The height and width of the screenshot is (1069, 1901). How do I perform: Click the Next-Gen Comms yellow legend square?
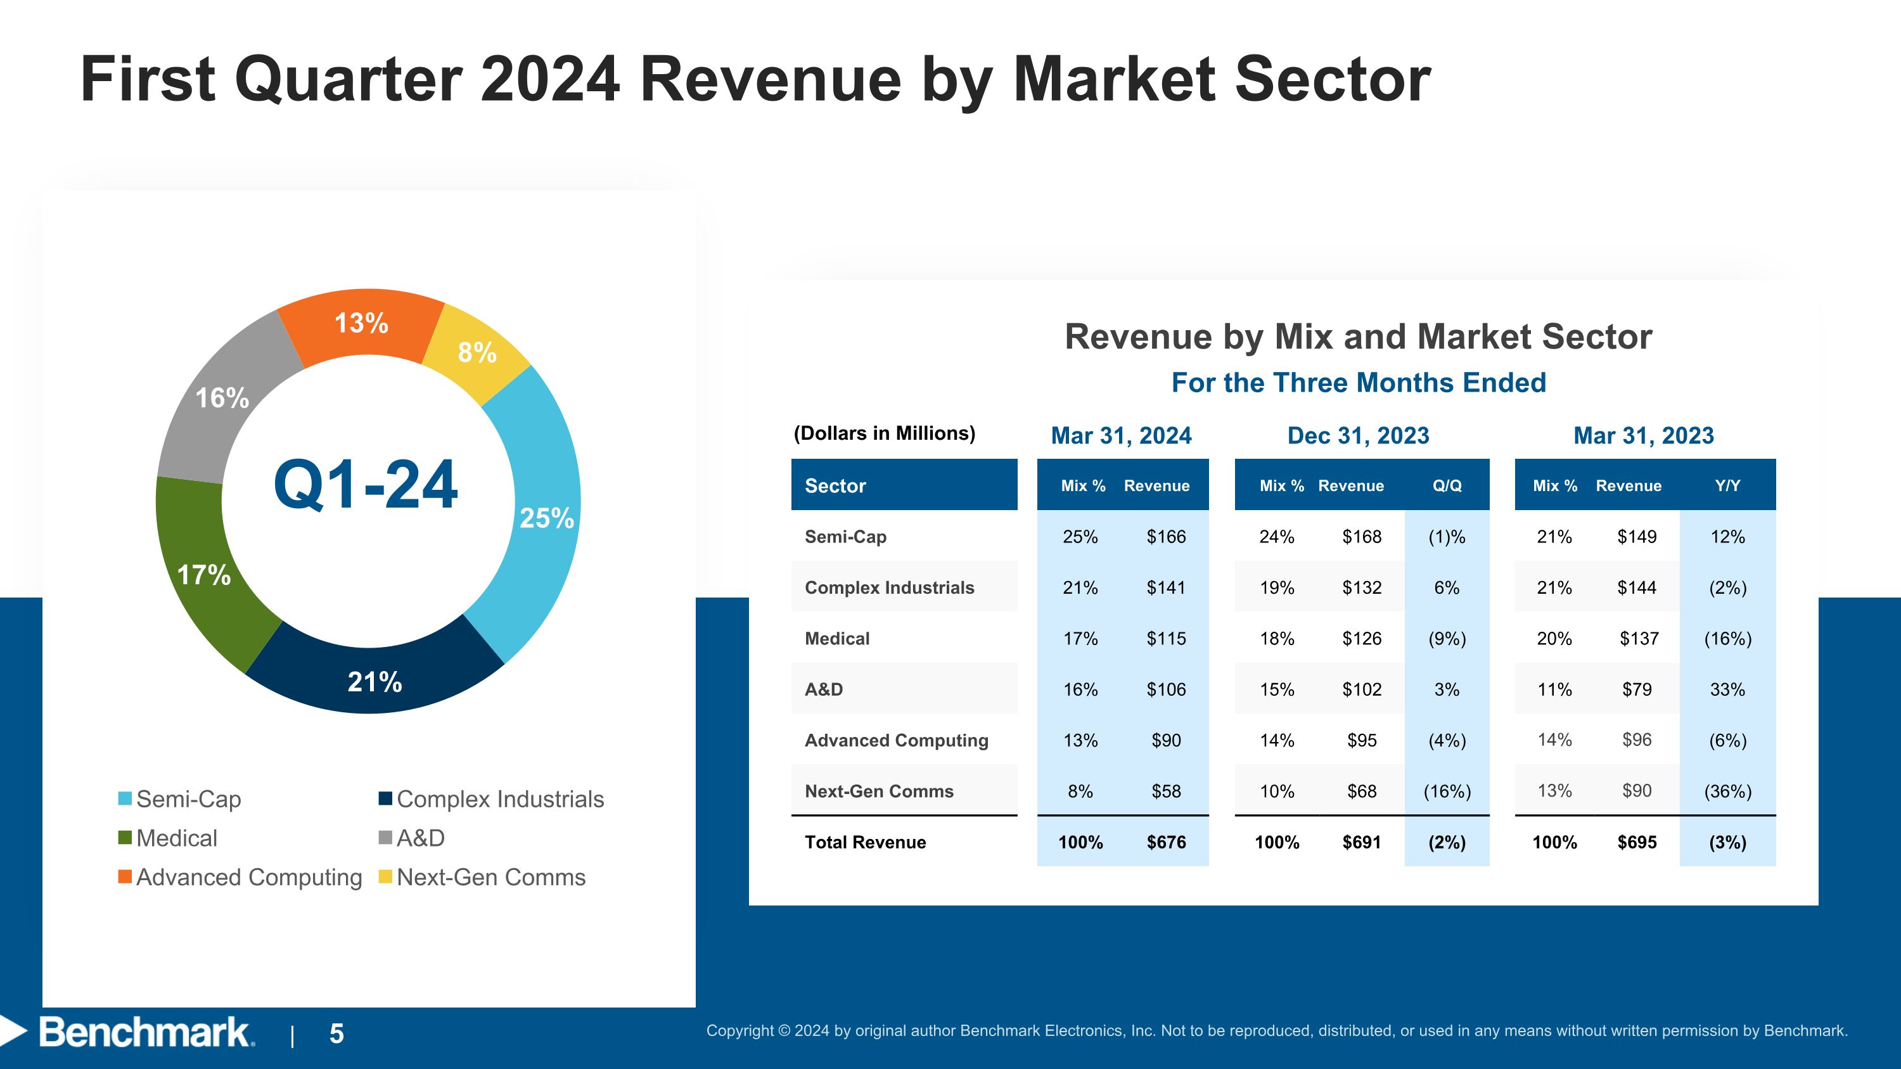point(385,877)
